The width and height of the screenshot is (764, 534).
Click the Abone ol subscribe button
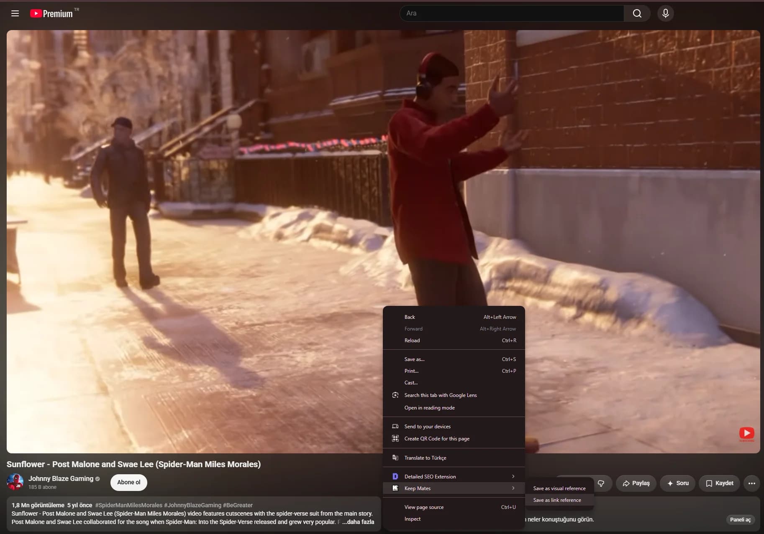coord(129,482)
